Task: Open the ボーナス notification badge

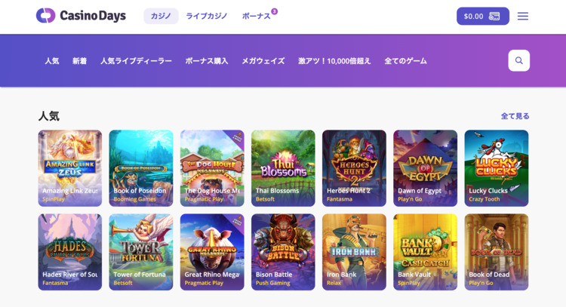Action: click(x=275, y=11)
